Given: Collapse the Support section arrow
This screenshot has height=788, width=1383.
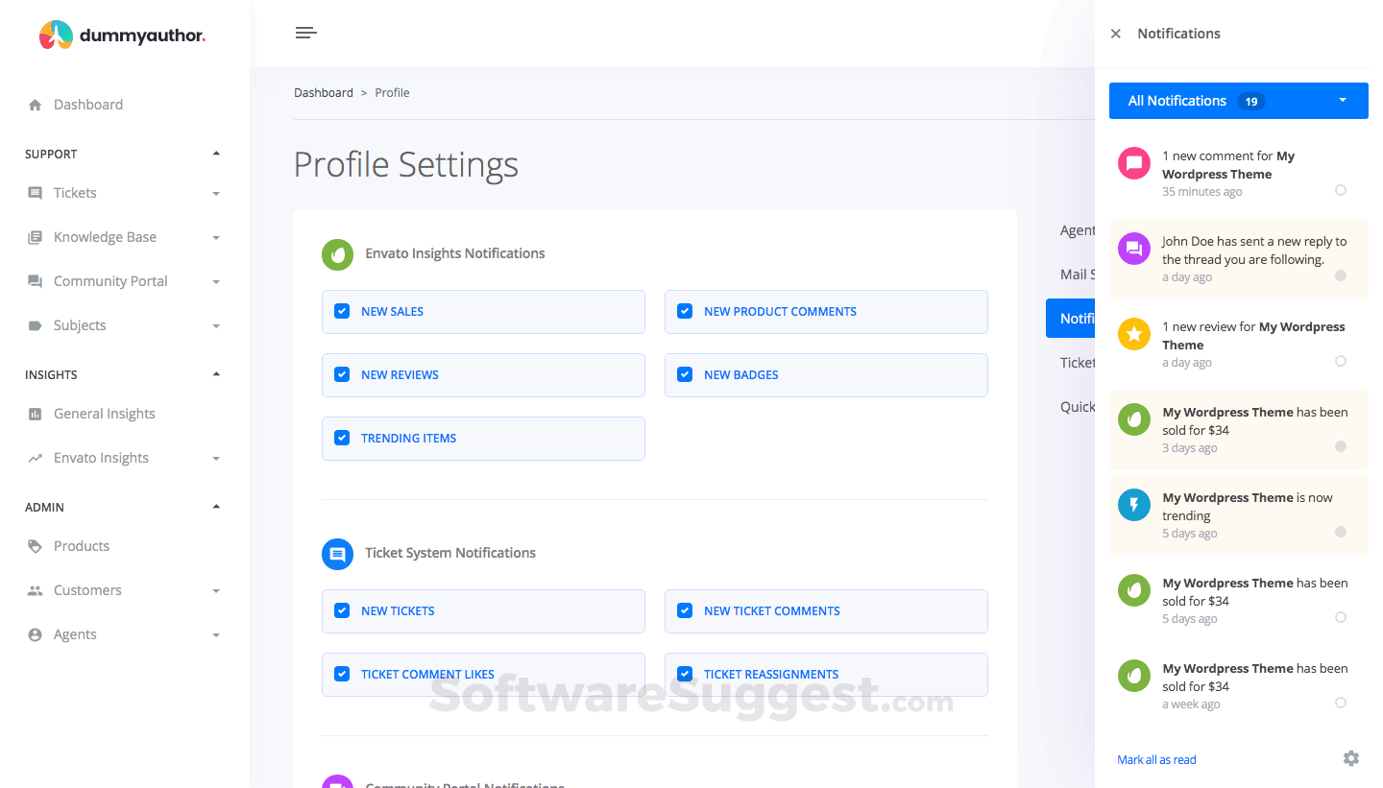Looking at the screenshot, I should tap(216, 154).
